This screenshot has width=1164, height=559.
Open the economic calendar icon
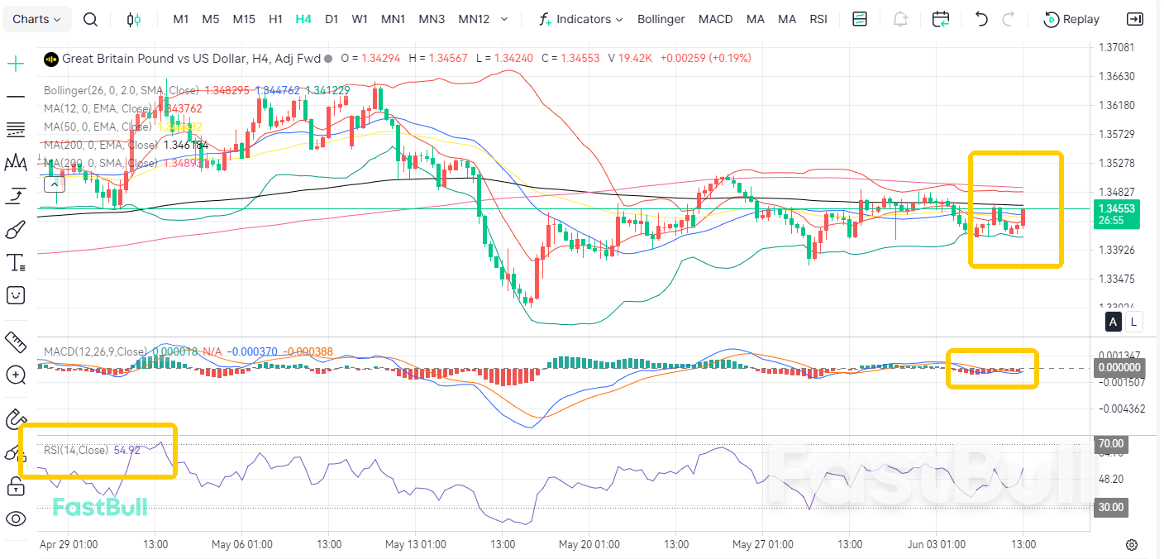[941, 19]
